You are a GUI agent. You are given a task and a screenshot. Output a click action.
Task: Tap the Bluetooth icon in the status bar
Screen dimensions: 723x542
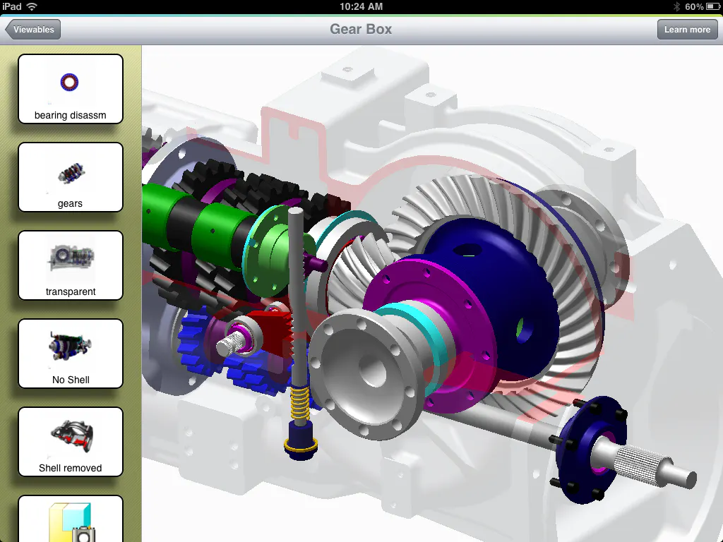(x=676, y=6)
